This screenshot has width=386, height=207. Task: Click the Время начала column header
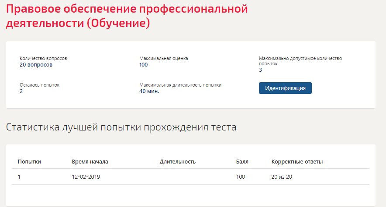pyautogui.click(x=90, y=162)
